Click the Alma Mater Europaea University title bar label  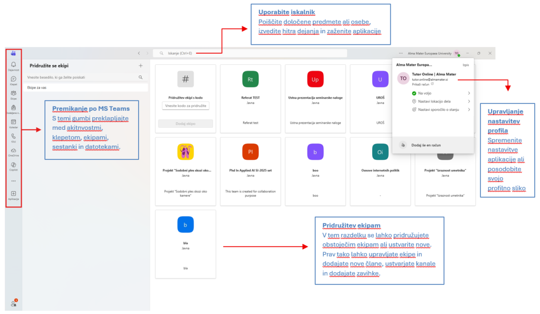429,53
